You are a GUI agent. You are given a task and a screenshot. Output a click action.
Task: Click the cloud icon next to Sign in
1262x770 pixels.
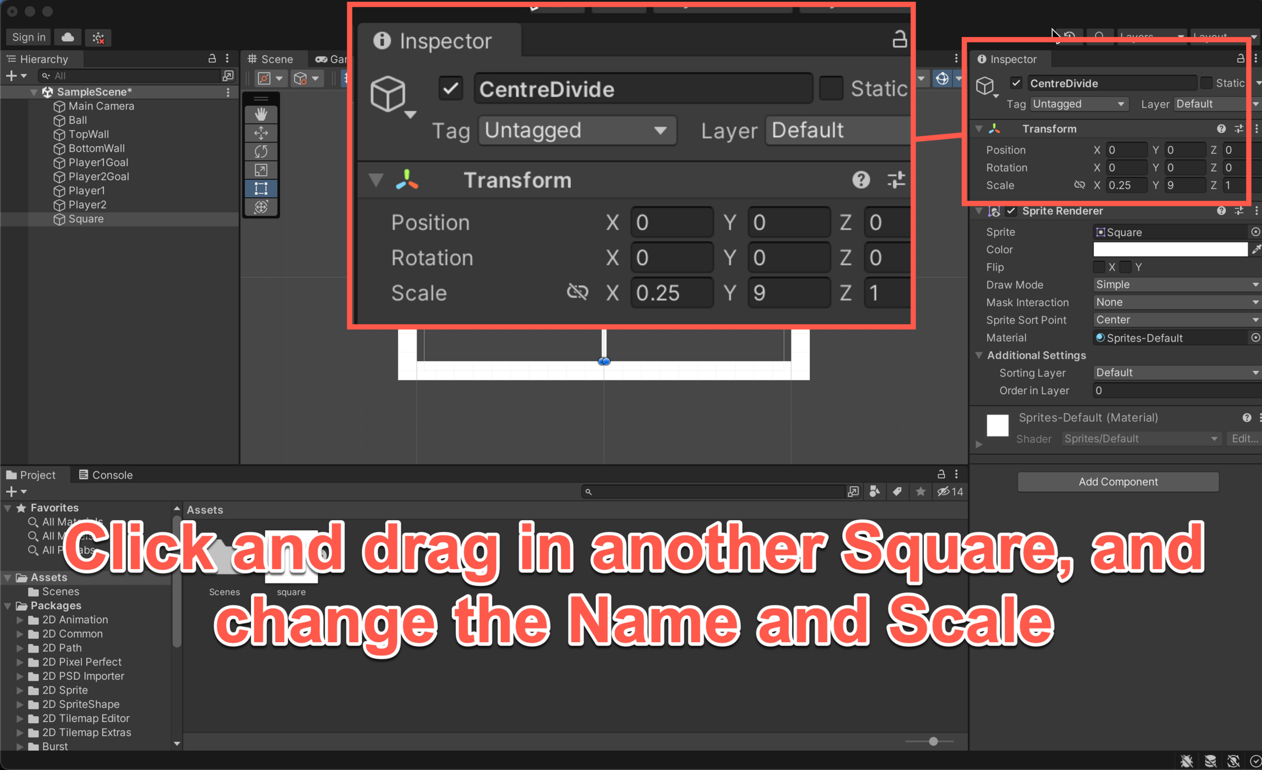tap(68, 38)
